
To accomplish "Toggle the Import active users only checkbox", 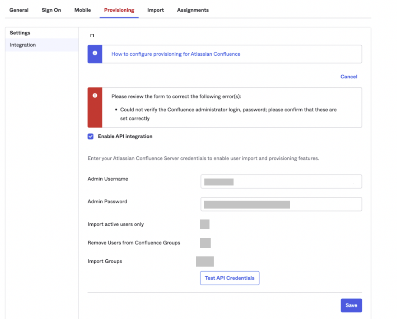I will tap(205, 224).
